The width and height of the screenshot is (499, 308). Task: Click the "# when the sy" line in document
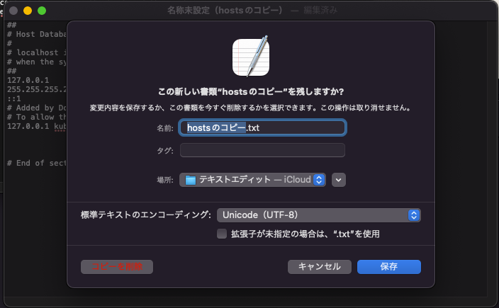tap(37, 62)
